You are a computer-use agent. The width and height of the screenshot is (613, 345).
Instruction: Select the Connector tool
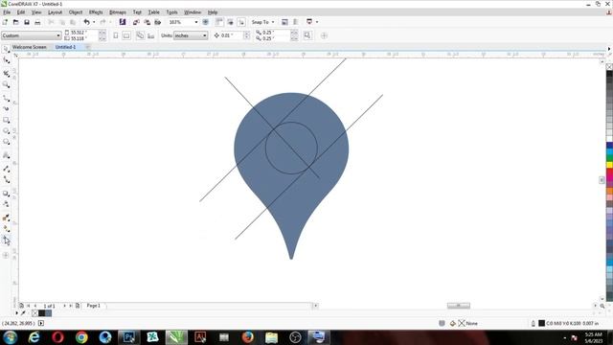click(6, 179)
